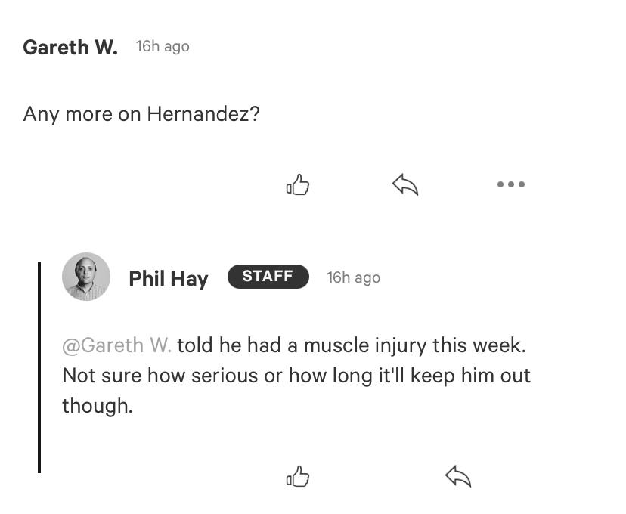
Task: Click the STAFF badge
Action: [268, 277]
